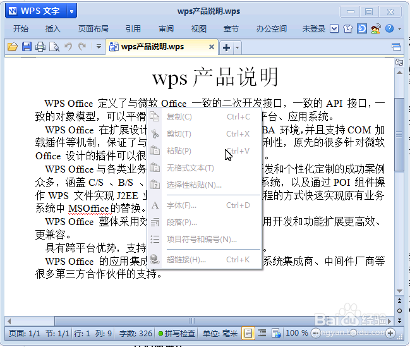
Task: Open Print Preview icon
Action: 54,47
